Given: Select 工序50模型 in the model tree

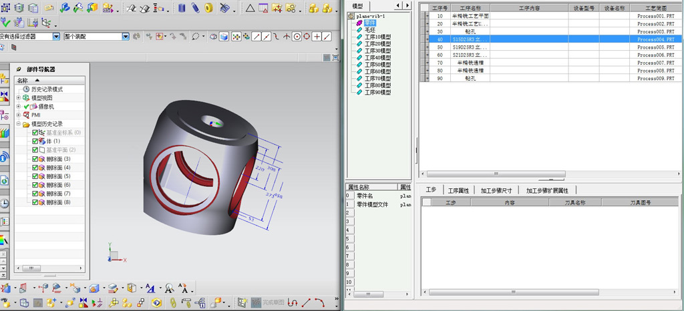Looking at the screenshot, I should click(x=377, y=65).
